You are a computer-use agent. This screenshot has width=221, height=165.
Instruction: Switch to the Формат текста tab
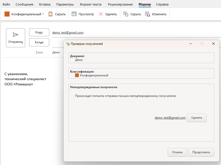click(91, 5)
